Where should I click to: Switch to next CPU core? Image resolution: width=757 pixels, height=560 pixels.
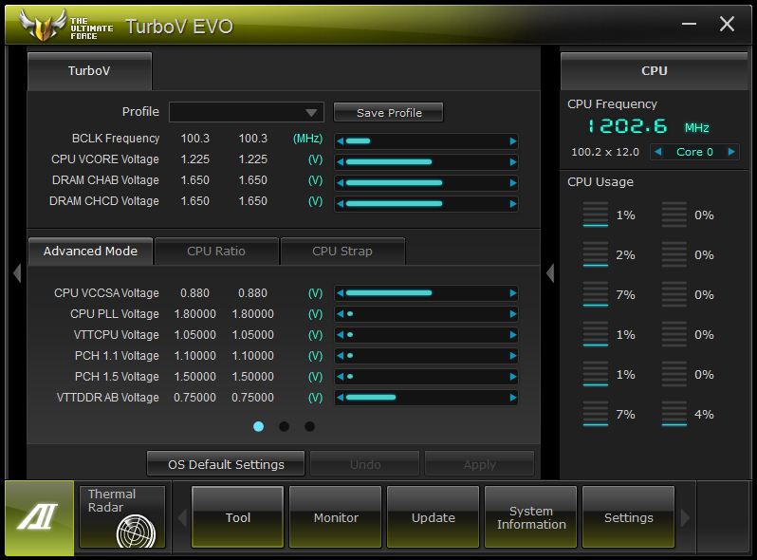coord(731,152)
